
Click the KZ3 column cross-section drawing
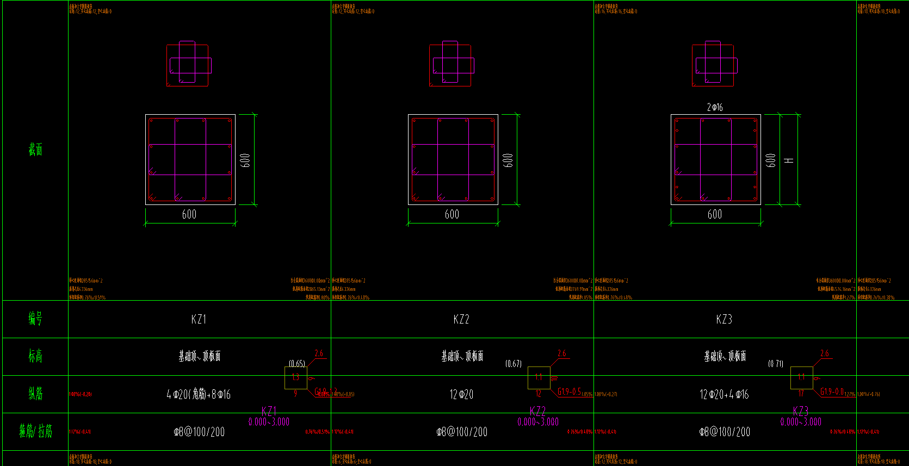pos(716,159)
